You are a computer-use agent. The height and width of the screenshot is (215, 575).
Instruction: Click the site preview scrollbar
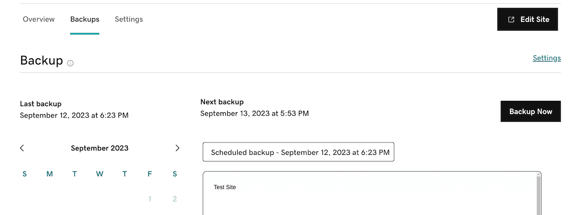tap(539, 196)
